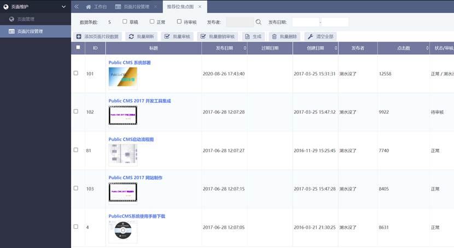Close the 页面片段管理 tab
This screenshot has height=248, width=454.
(x=155, y=7)
